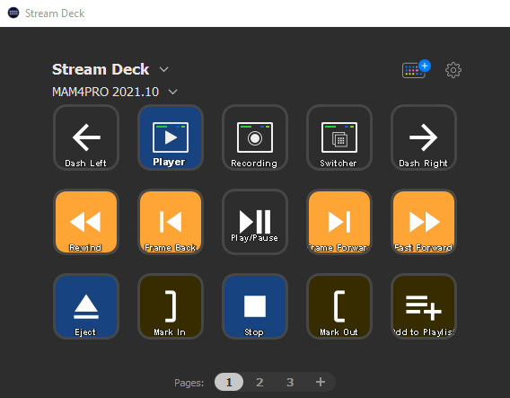
Task: Click the Eject key
Action: pos(86,306)
